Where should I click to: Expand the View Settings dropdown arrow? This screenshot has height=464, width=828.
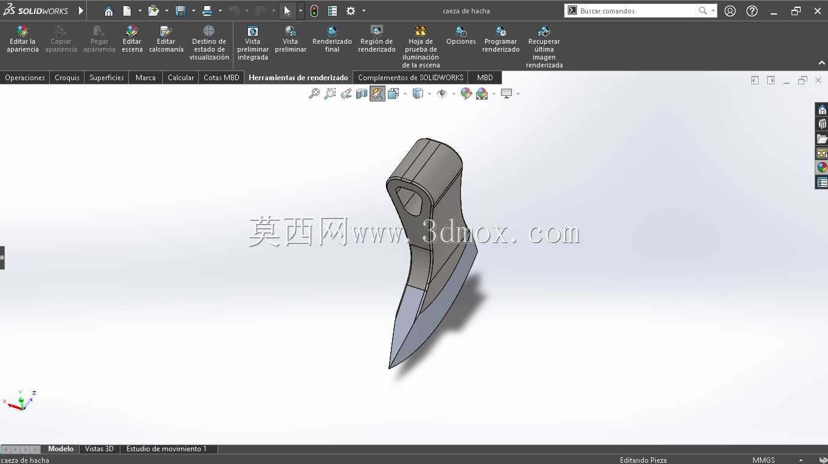pyautogui.click(x=518, y=94)
